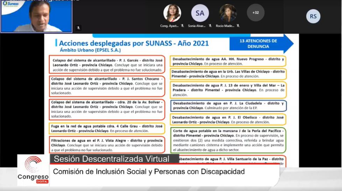Click the RS participant avatar
This screenshot has height=191, width=342.
(x=313, y=16)
